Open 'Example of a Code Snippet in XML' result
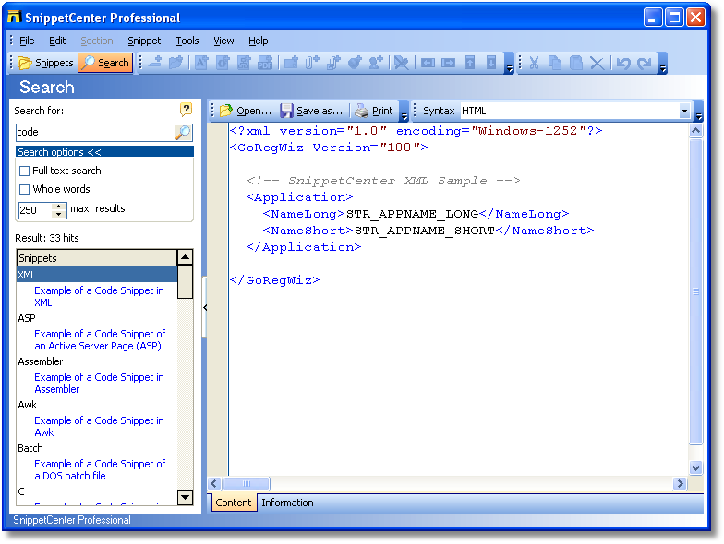This screenshot has width=724, height=544. click(x=99, y=297)
